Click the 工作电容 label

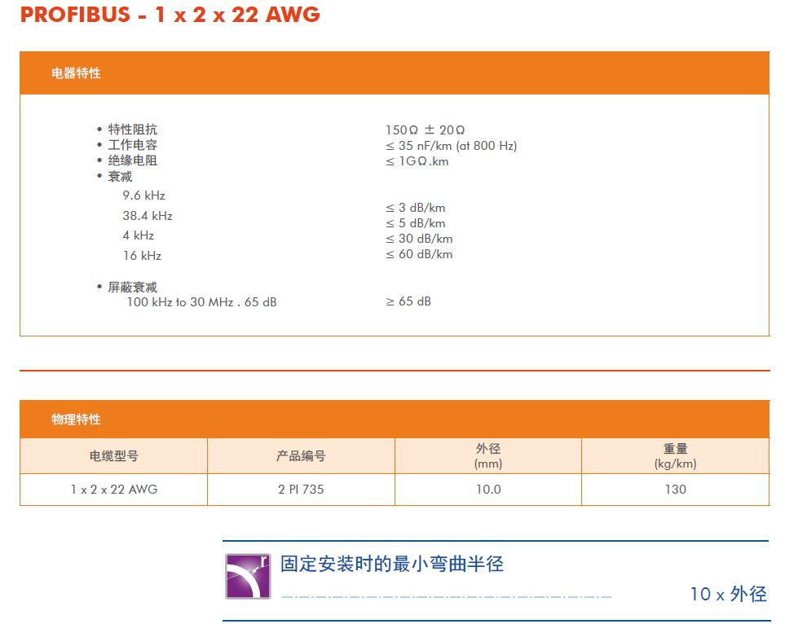(x=133, y=145)
